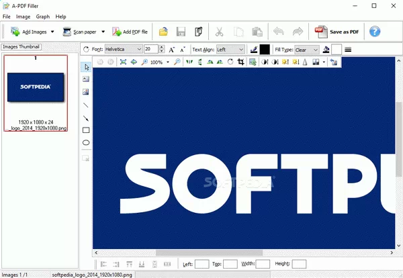Click the blue Help question mark icon

tap(375, 32)
